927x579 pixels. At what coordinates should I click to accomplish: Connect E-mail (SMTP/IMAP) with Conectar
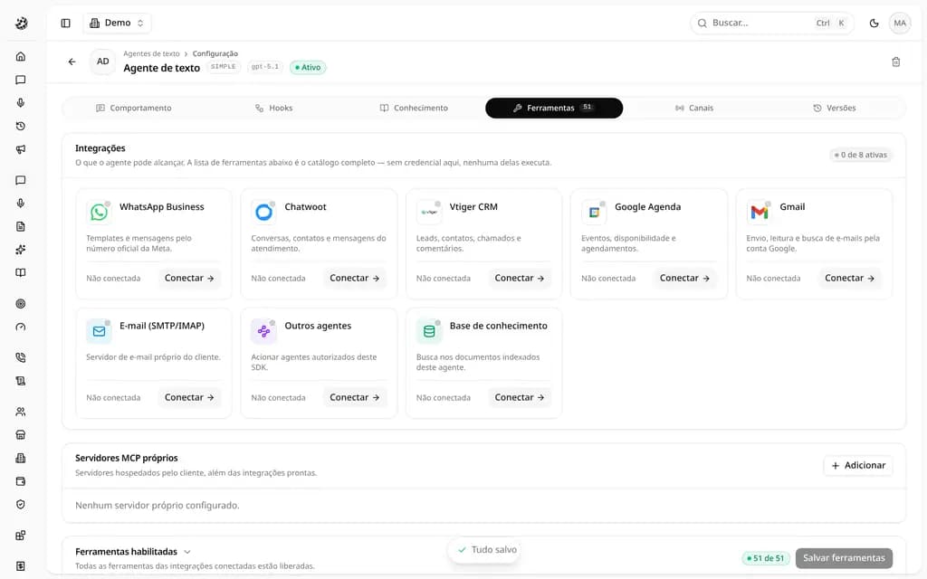pyautogui.click(x=189, y=398)
